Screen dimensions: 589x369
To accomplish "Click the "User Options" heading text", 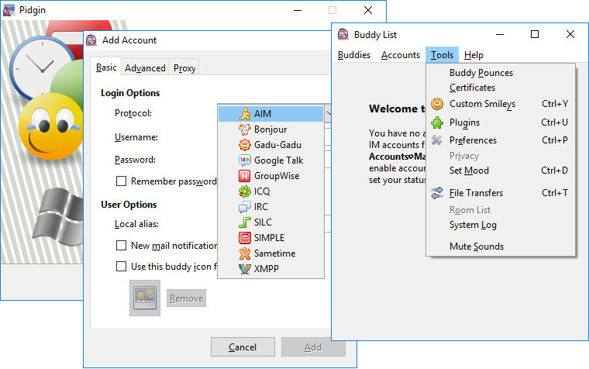I will pyautogui.click(x=129, y=205).
